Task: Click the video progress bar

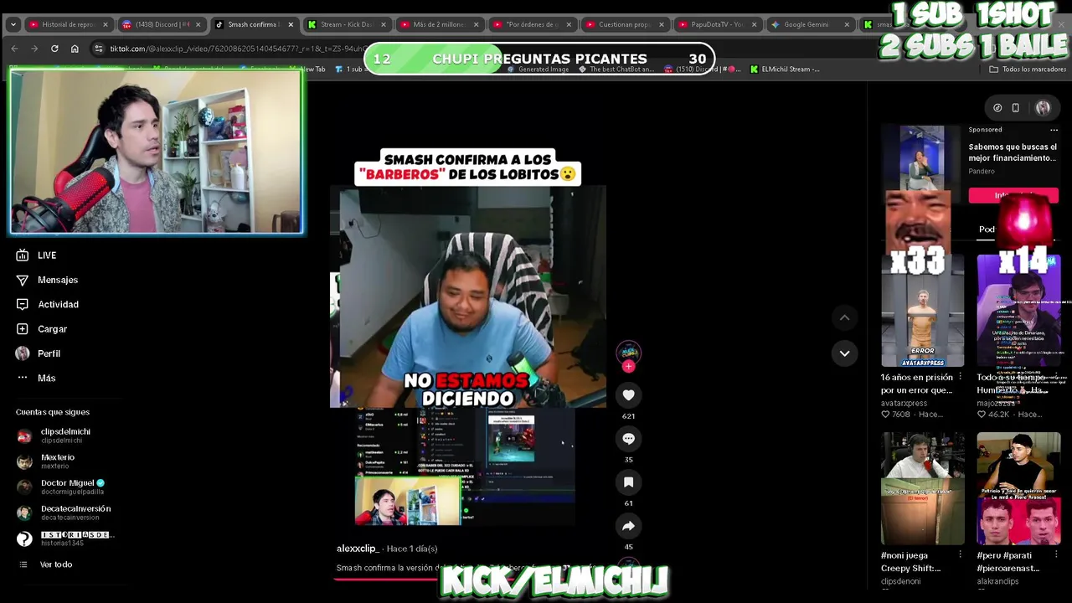Action: [469, 579]
